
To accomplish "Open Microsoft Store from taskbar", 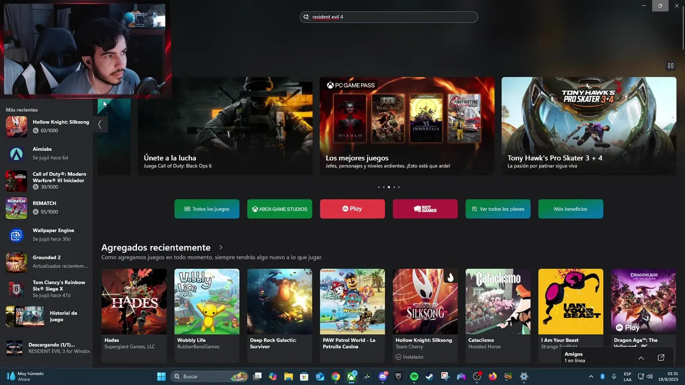I will [x=304, y=376].
